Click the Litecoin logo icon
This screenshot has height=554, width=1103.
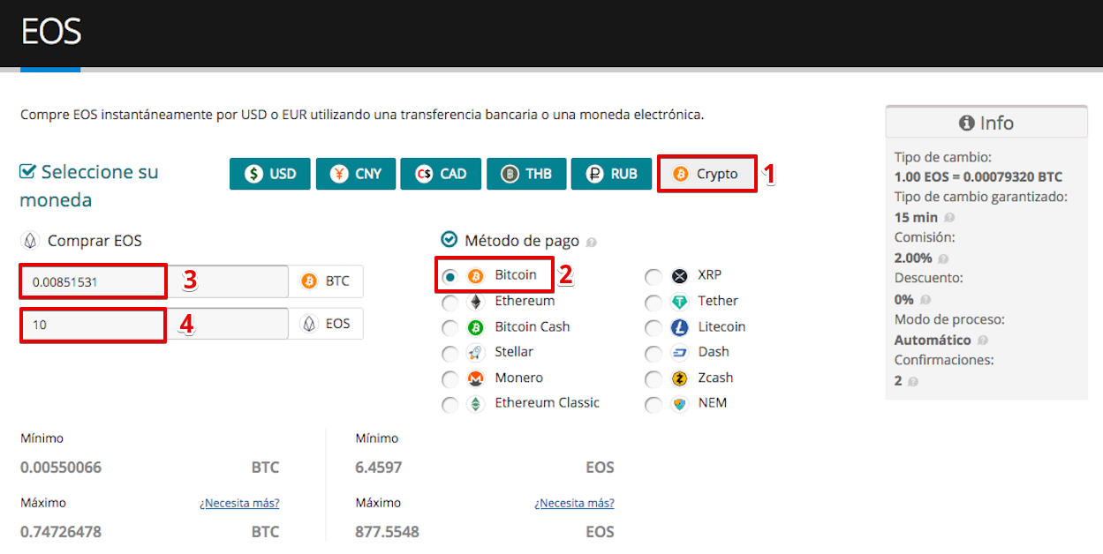click(679, 327)
